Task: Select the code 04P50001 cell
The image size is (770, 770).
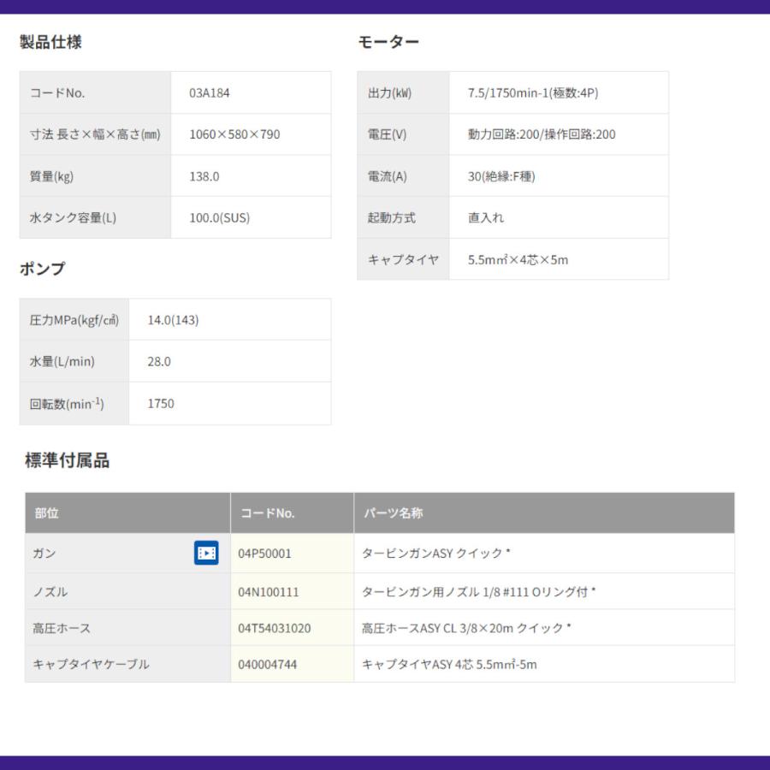Action: 293,553
